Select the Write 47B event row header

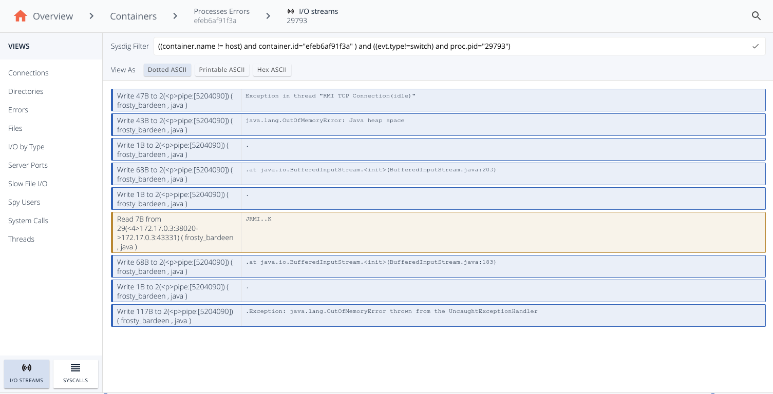pyautogui.click(x=176, y=100)
